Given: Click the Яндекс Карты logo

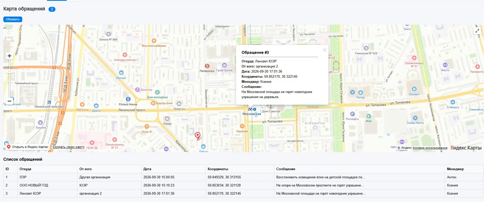Looking at the screenshot, I should coord(466,148).
